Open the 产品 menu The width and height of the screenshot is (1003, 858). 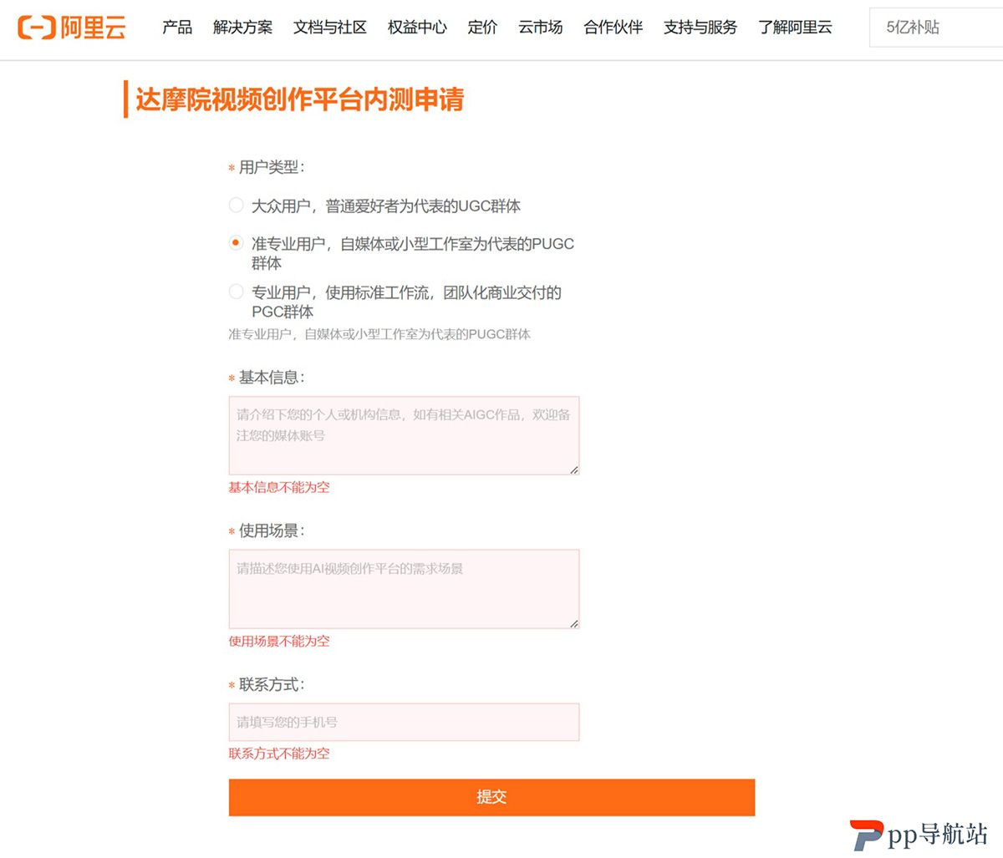pyautogui.click(x=177, y=28)
